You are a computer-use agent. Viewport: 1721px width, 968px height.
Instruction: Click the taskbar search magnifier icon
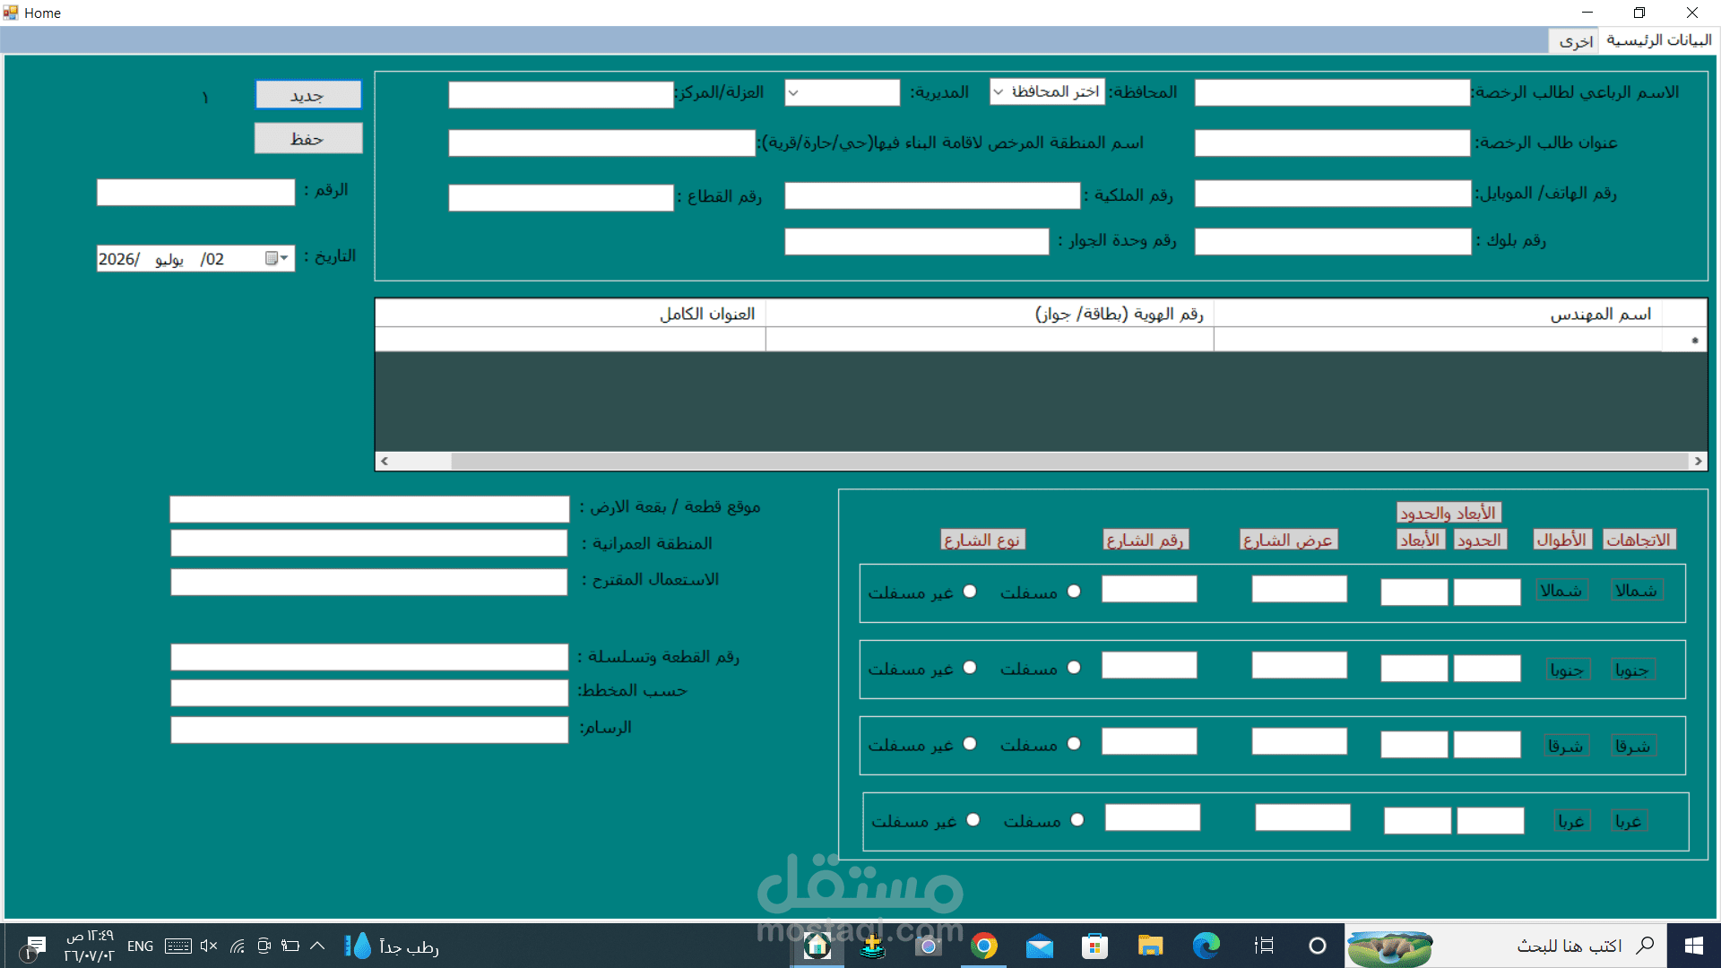point(1645,946)
